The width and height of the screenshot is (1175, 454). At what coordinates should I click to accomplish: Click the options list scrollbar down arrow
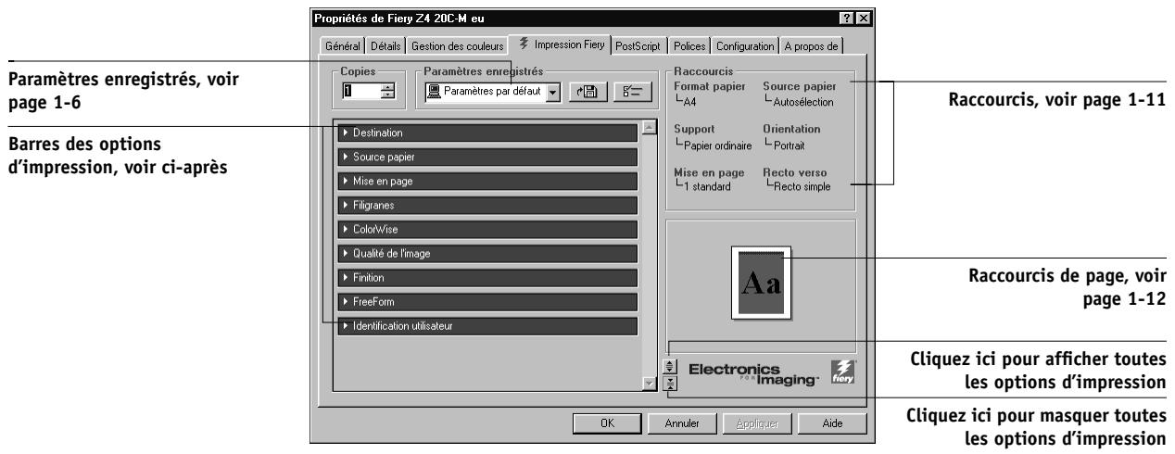pos(649,385)
